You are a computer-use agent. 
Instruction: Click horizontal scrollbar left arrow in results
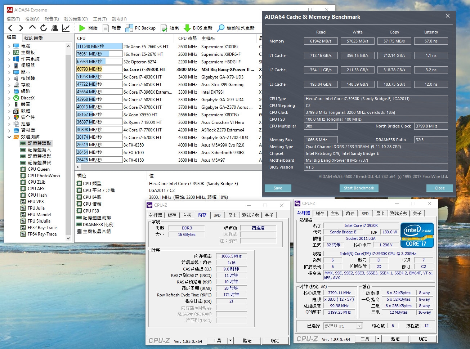[78, 167]
